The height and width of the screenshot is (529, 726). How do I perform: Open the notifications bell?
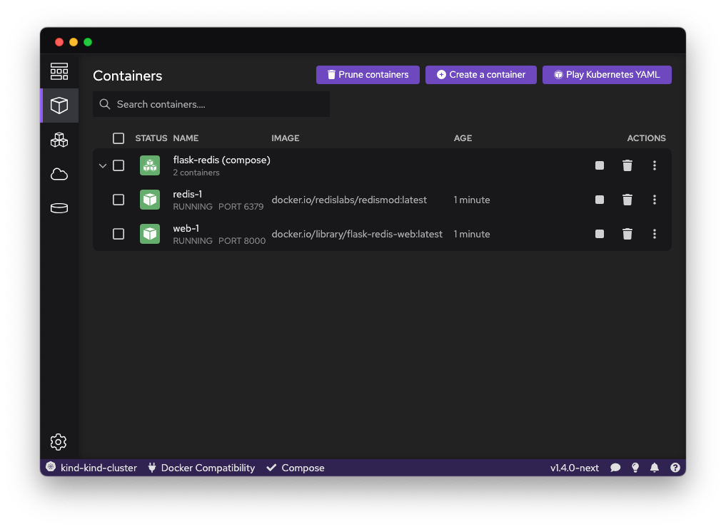(655, 468)
